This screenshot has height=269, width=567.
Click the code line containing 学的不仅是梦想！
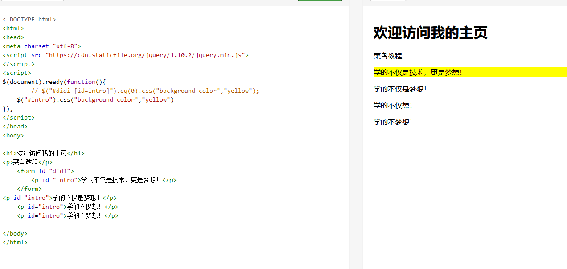60,198
